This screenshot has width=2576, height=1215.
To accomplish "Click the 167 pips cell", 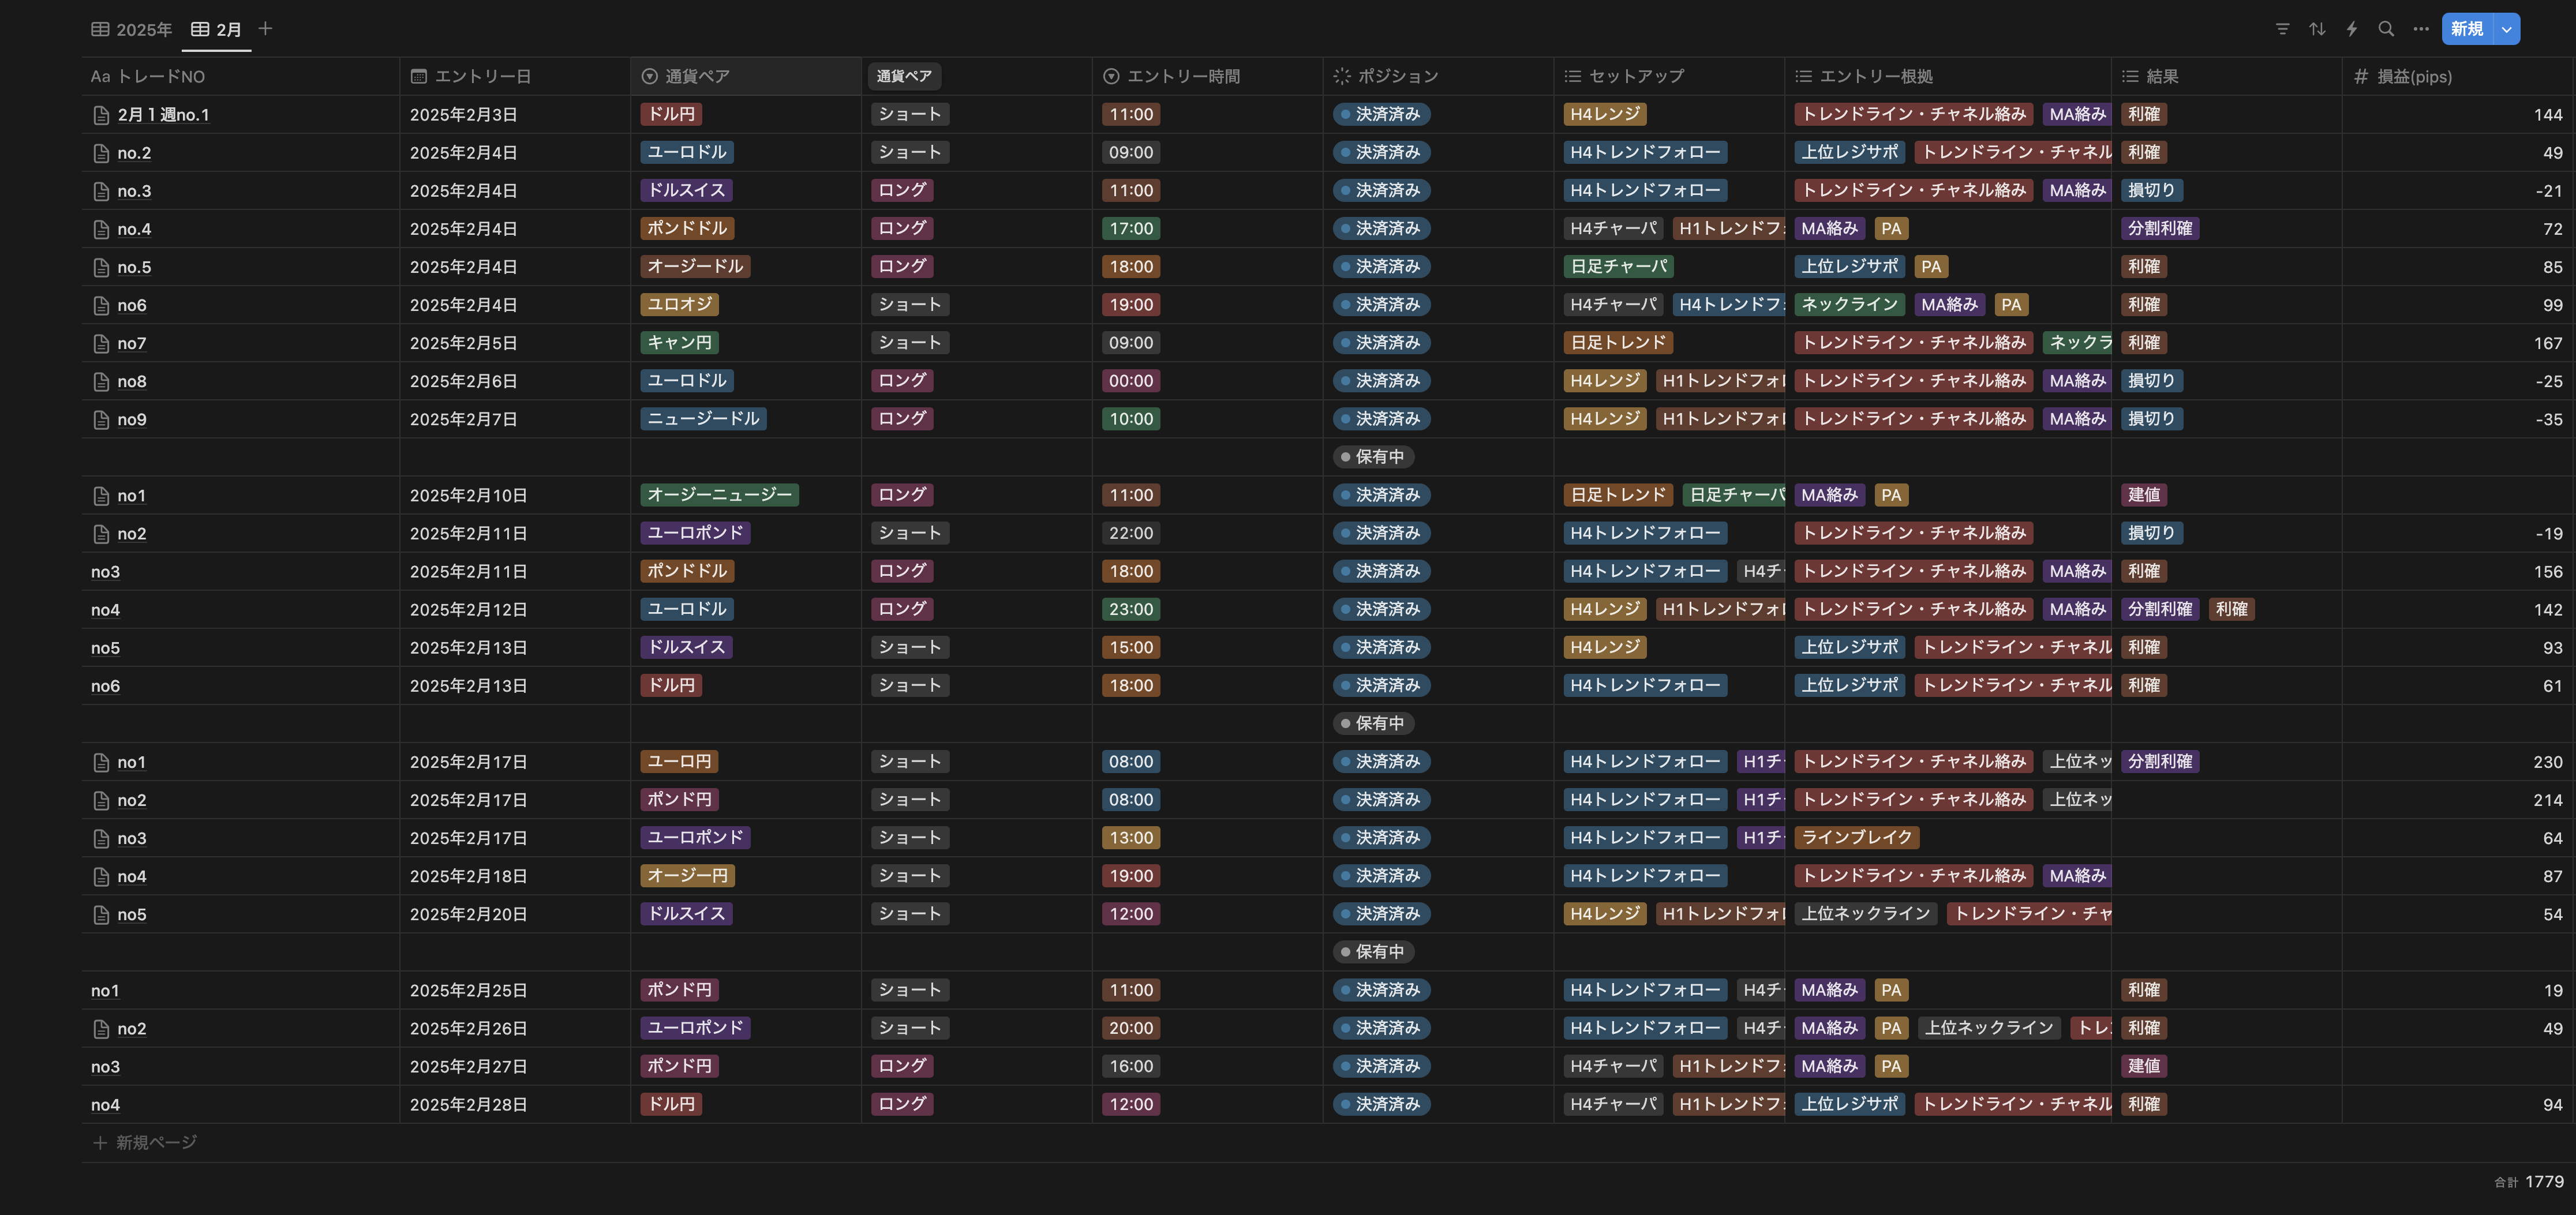I will tap(2458, 343).
